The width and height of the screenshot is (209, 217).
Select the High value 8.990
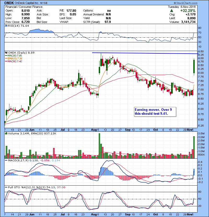pyautogui.click(x=26, y=14)
